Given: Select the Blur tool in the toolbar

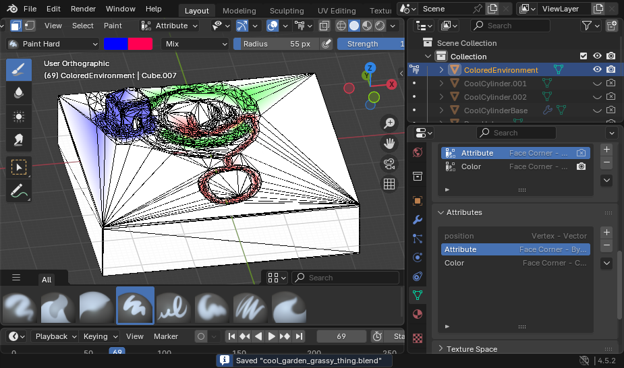Looking at the screenshot, I should (19, 93).
